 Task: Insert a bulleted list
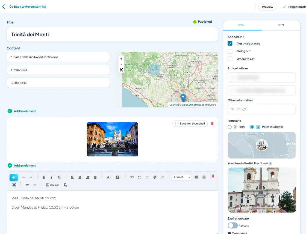click(140, 177)
